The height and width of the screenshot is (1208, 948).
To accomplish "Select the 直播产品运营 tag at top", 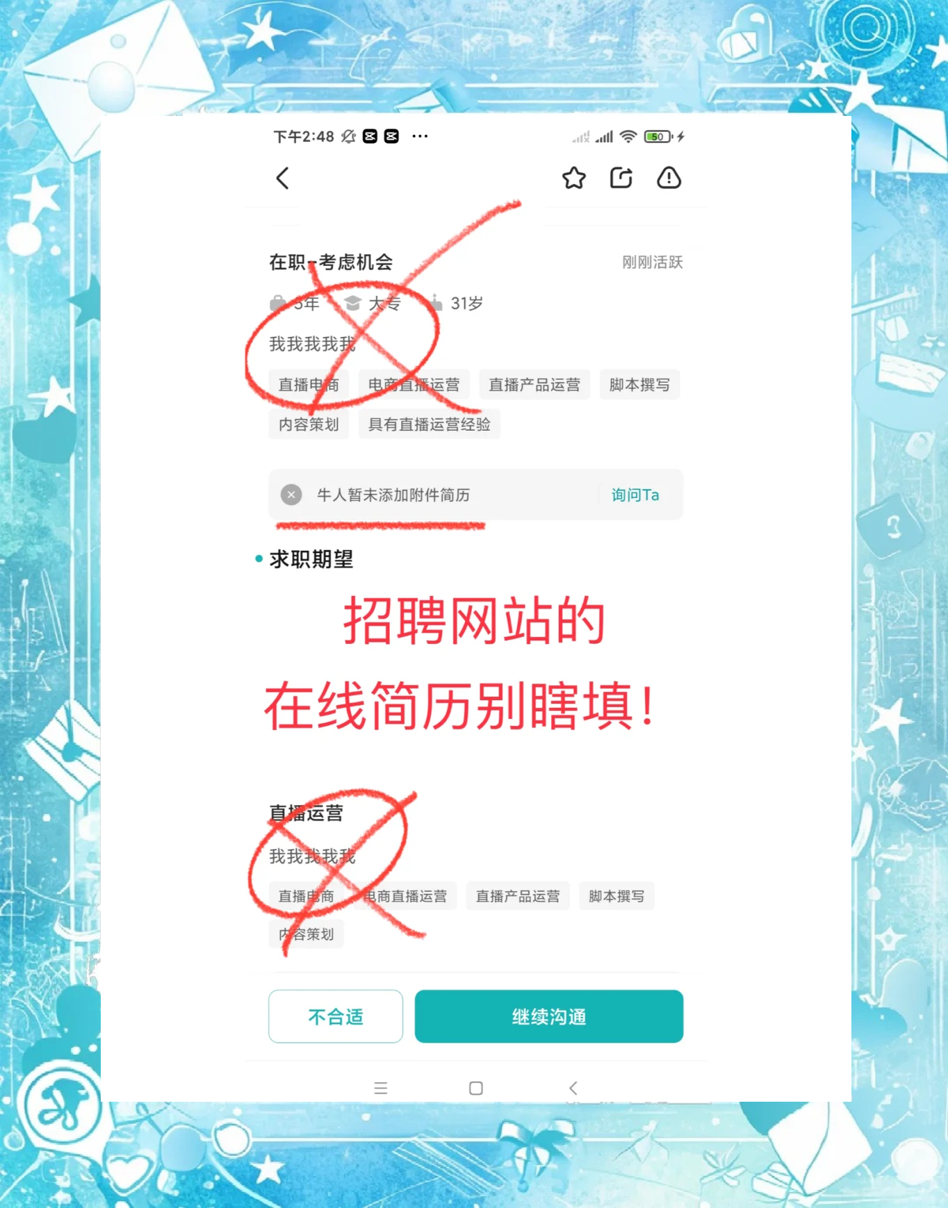I will (x=534, y=385).
